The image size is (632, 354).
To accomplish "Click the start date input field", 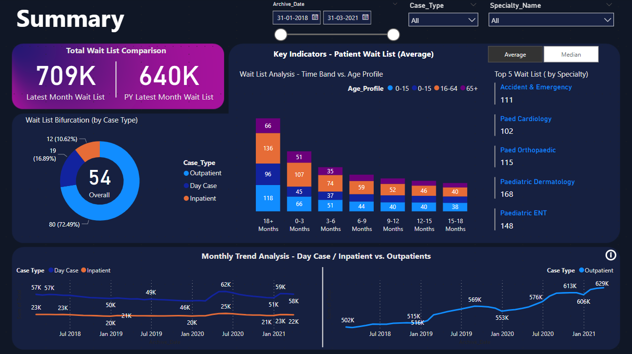I will click(x=293, y=17).
